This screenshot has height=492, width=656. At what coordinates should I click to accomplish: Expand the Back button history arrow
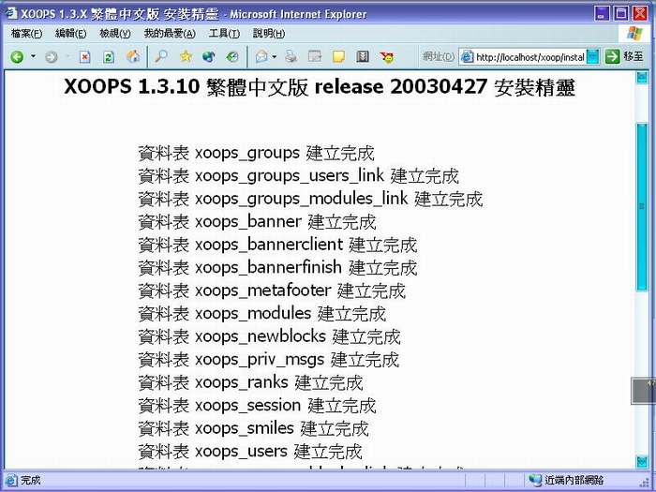click(33, 56)
